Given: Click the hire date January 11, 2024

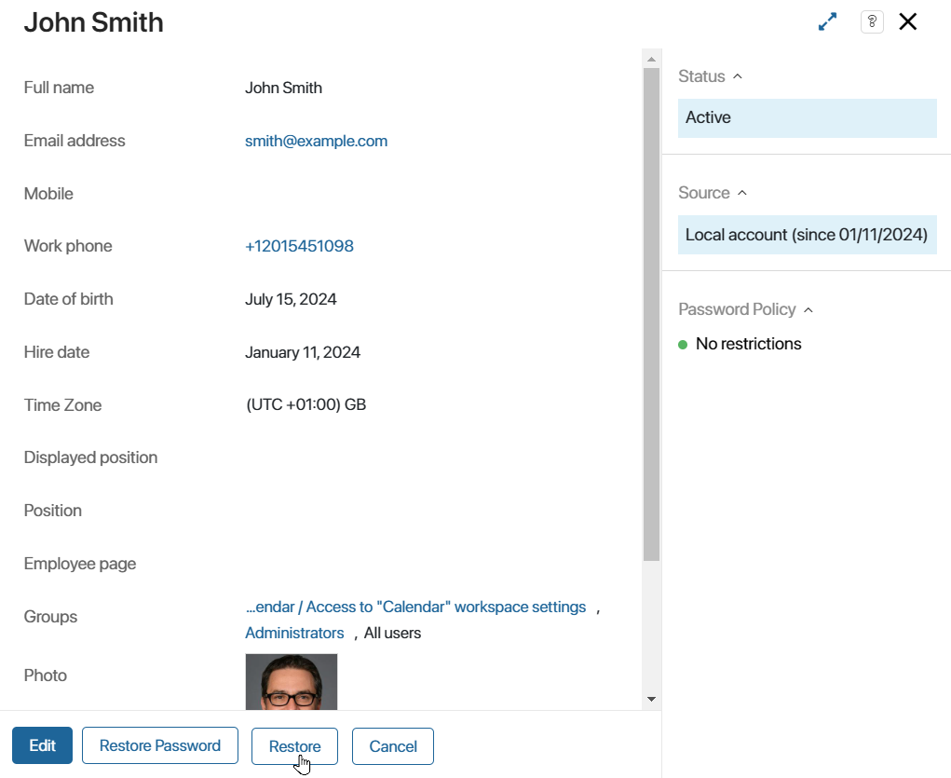Looking at the screenshot, I should pos(303,352).
